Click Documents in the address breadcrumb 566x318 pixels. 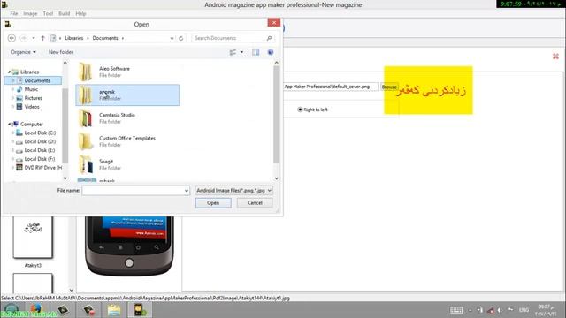click(x=105, y=38)
